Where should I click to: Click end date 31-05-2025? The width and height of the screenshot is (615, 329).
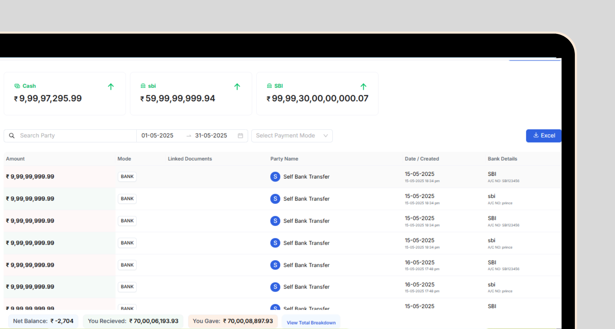click(211, 136)
